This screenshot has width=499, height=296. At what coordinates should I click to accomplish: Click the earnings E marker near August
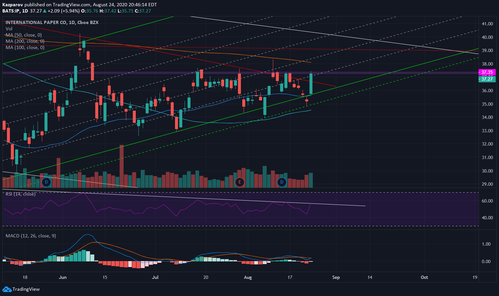[x=240, y=182]
